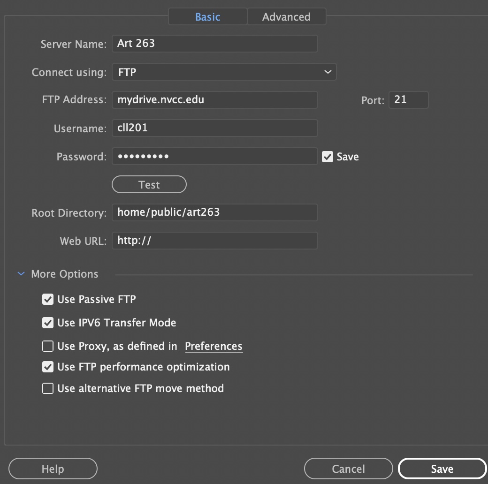This screenshot has height=484, width=488.
Task: Disable Use FTP performance optimization
Action: 48,367
